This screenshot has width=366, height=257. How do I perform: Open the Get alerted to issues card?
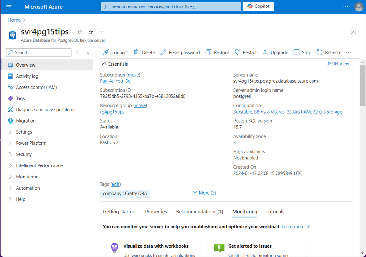(x=257, y=247)
